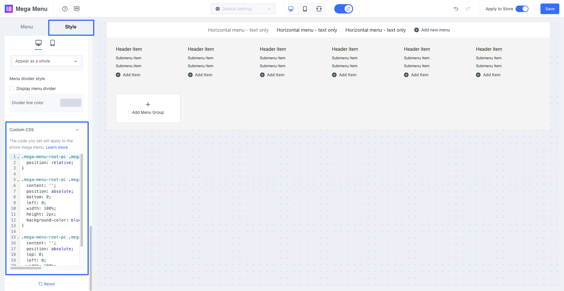Toggle the Apply to Store switch

(522, 9)
